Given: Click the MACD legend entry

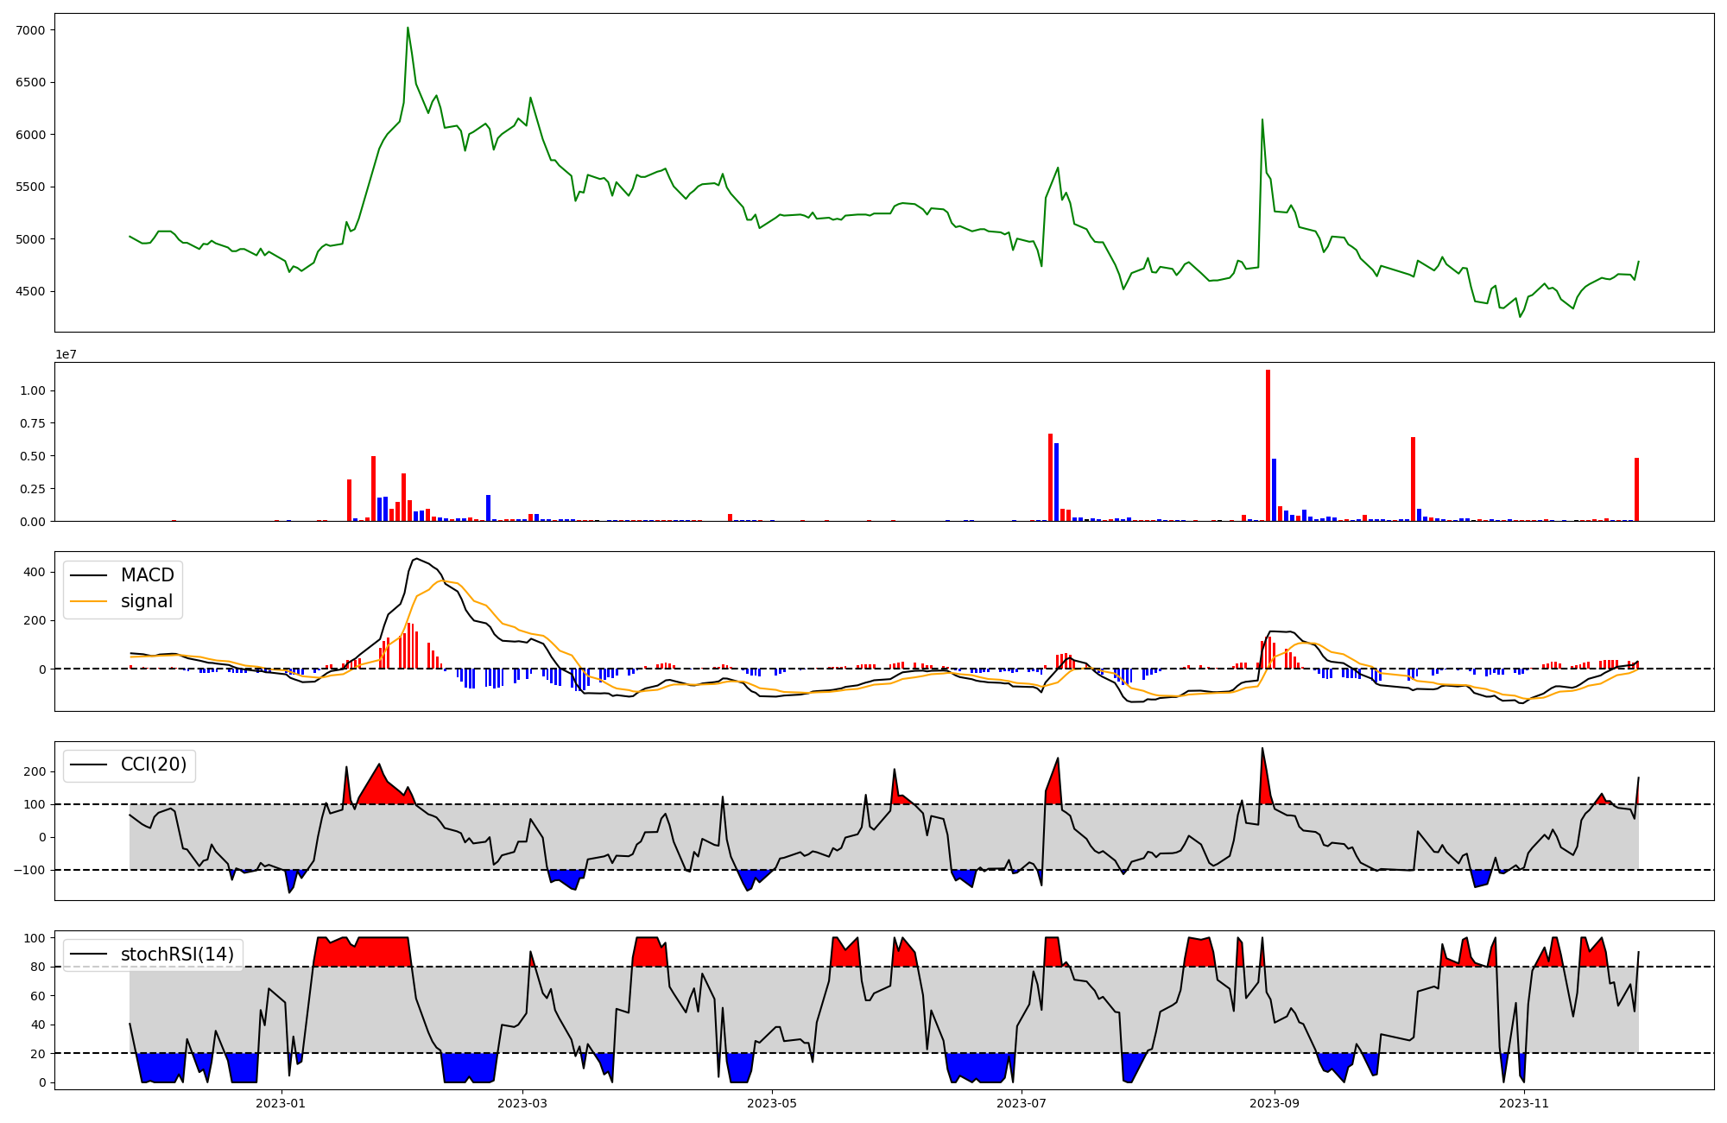Looking at the screenshot, I should point(147,575).
